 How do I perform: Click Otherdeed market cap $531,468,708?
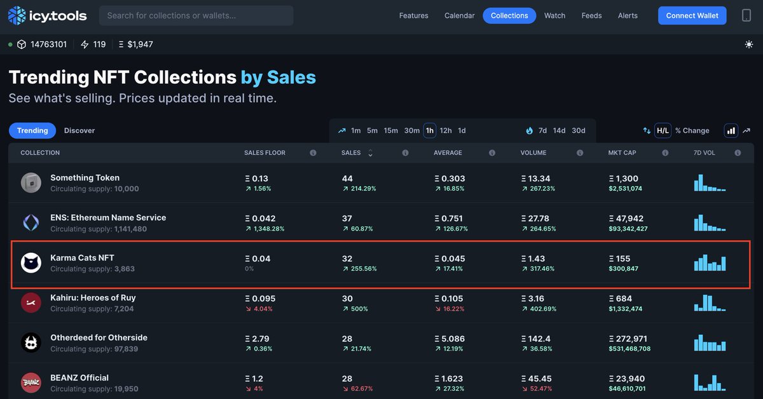point(629,349)
